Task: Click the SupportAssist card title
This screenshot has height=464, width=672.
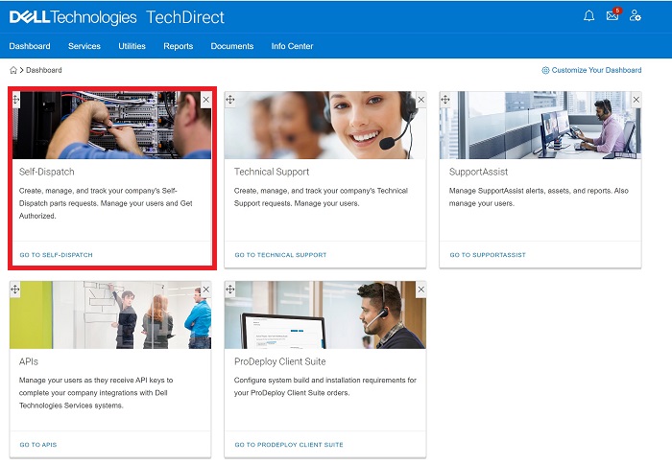Action: pyautogui.click(x=478, y=172)
